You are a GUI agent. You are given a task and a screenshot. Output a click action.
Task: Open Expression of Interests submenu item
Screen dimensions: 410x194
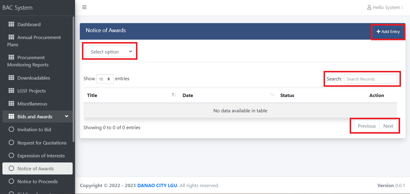[x=38, y=156]
